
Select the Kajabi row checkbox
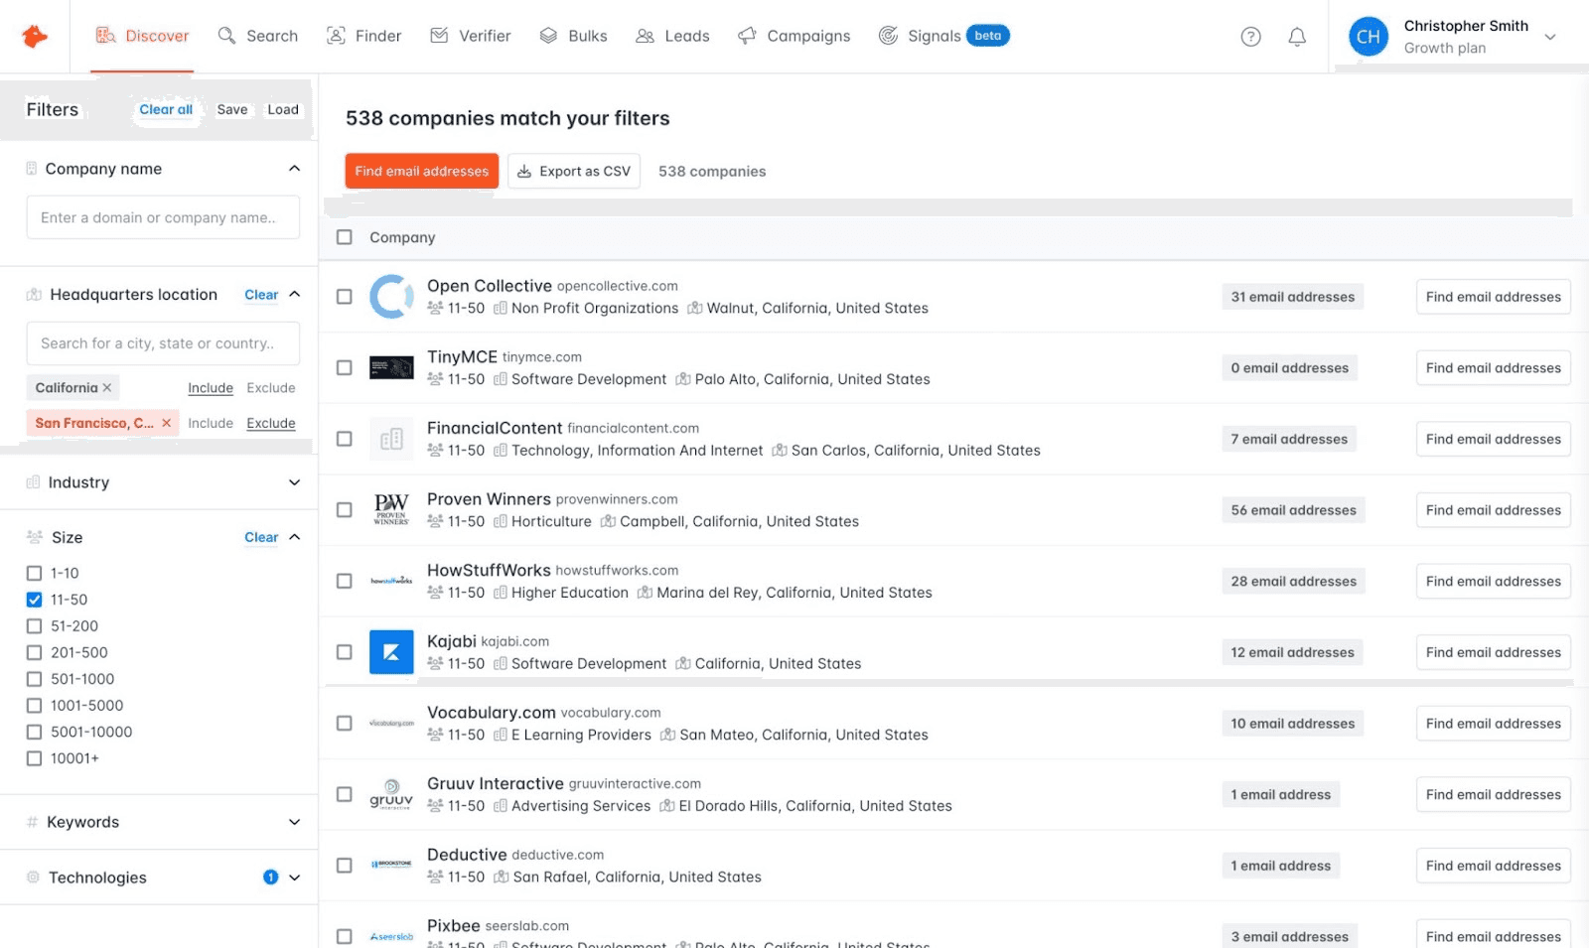(345, 652)
